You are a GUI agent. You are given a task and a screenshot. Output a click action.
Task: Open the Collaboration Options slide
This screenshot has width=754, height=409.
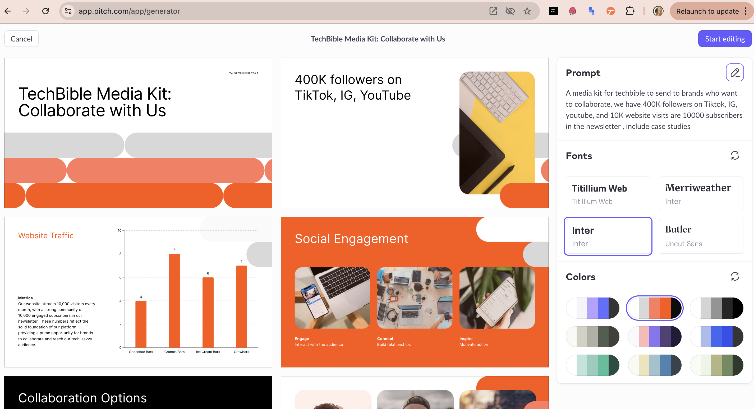click(138, 392)
